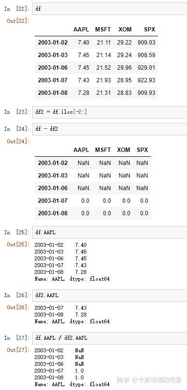Click the 2003-01-03 row index in Out[24] table

pyautogui.click(x=53, y=176)
